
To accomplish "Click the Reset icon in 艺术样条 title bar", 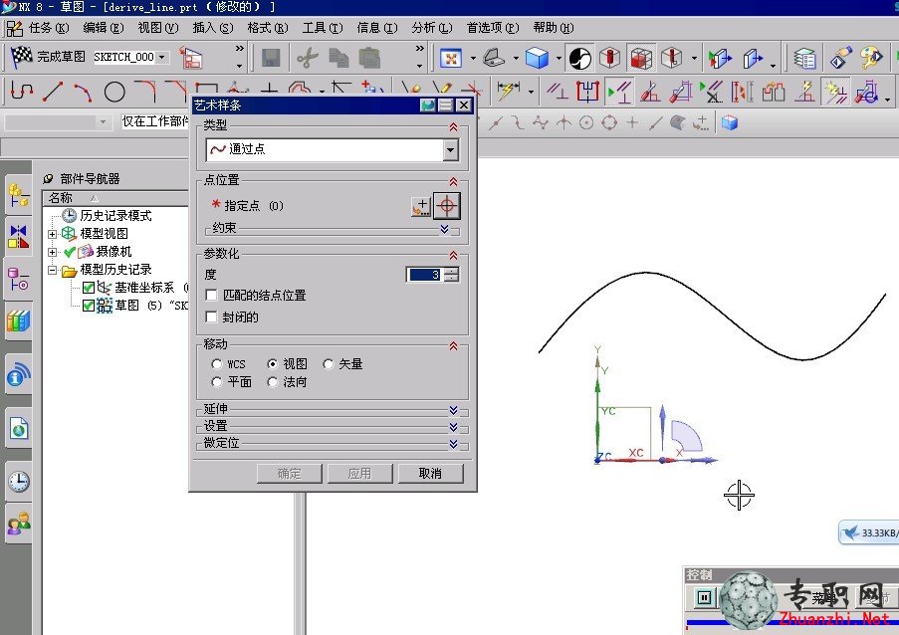I will 427,105.
